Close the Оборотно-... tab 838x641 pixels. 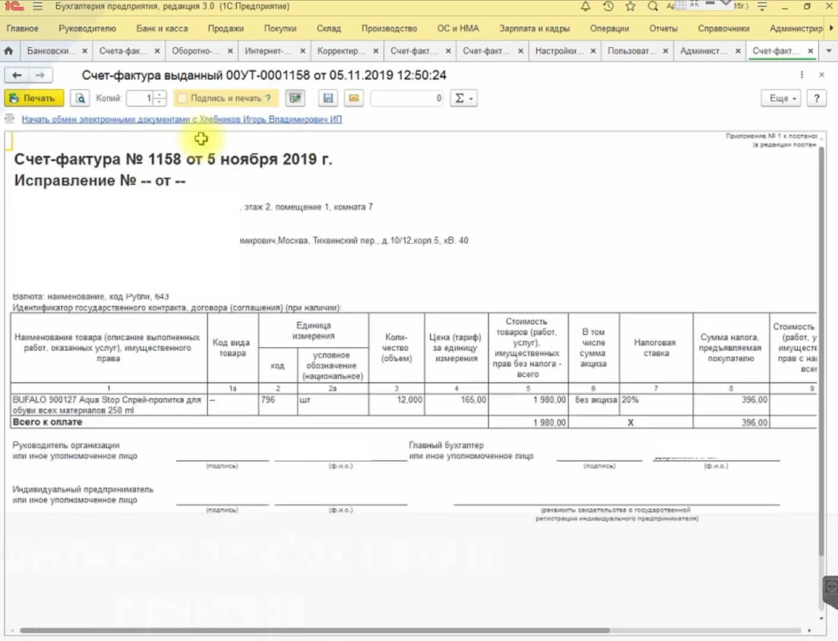coord(230,51)
